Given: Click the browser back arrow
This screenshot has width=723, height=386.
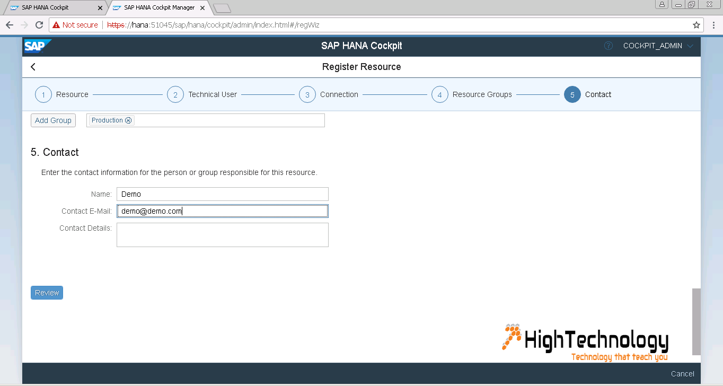Looking at the screenshot, I should pyautogui.click(x=10, y=25).
